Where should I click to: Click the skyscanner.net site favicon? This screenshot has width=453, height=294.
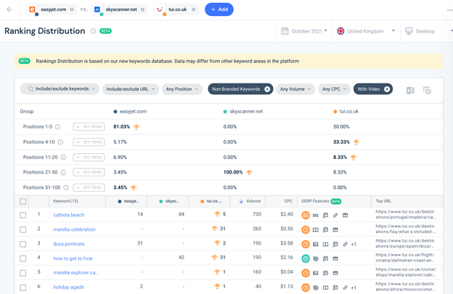(x=97, y=9)
